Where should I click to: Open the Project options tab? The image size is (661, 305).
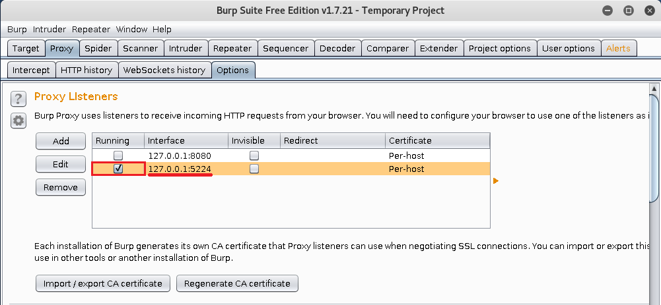point(500,48)
